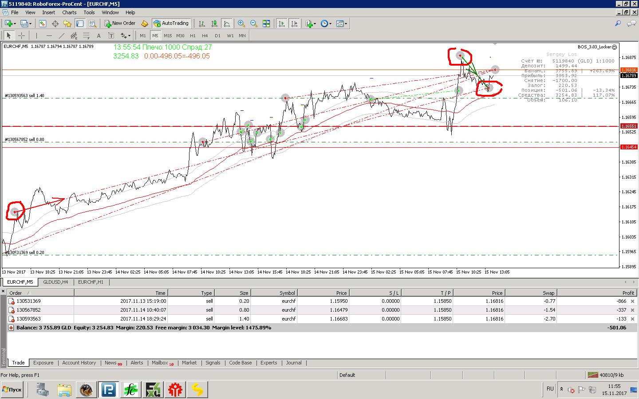Open the search magnifier icon
Image resolution: width=639 pixels, height=399 pixels.
(618, 23)
